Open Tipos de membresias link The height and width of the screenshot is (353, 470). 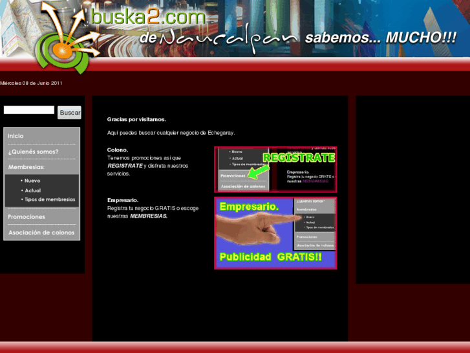[x=50, y=199]
